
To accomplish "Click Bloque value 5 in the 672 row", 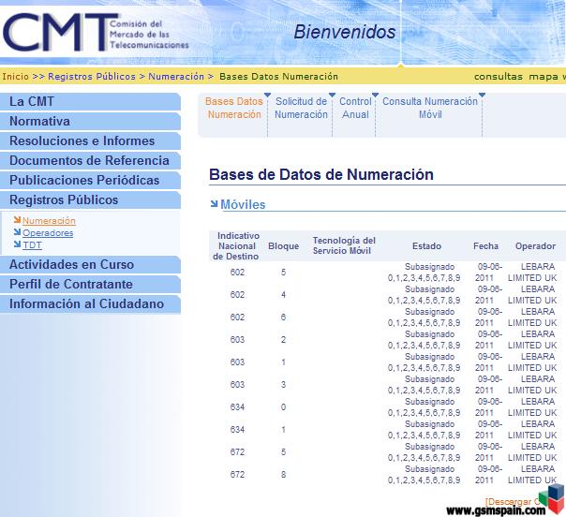I will coord(283,451).
